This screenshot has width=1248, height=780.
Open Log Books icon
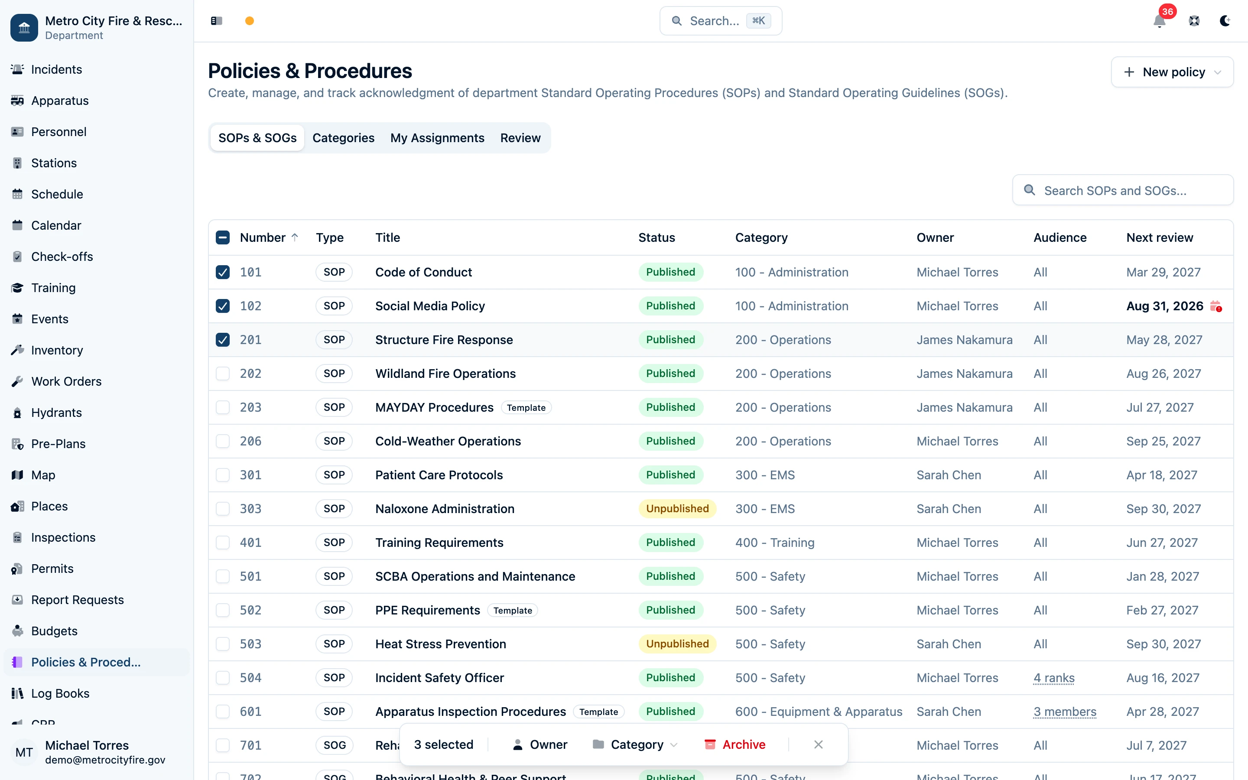17,693
